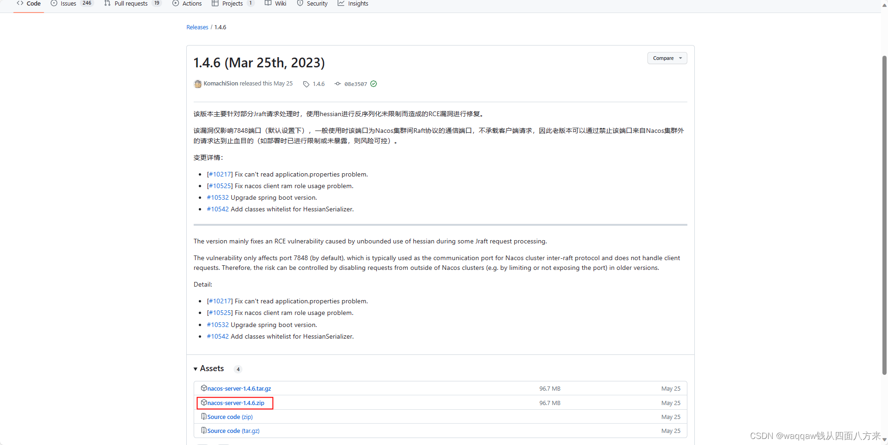Click 96.7 MB size for zip asset
Image resolution: width=888 pixels, height=445 pixels.
550,403
